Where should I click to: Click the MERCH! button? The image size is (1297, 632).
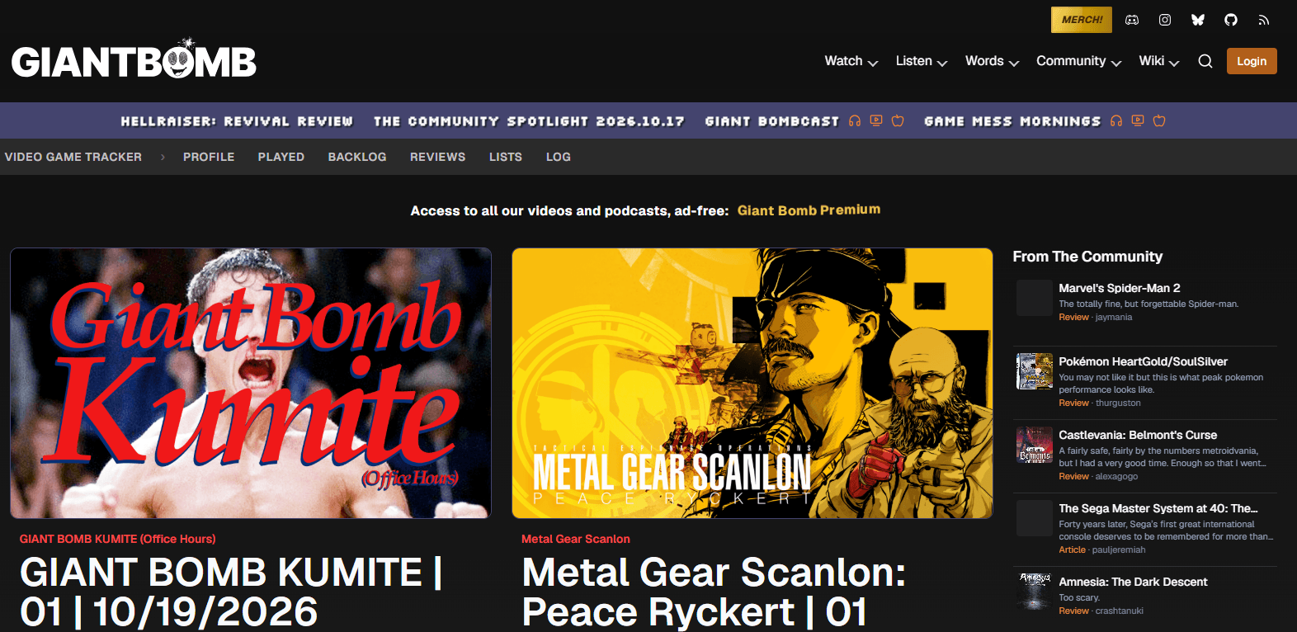1082,20
